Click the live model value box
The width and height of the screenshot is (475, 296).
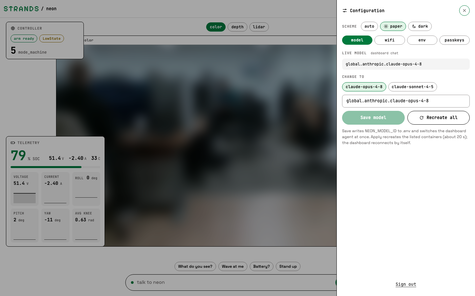click(x=406, y=64)
